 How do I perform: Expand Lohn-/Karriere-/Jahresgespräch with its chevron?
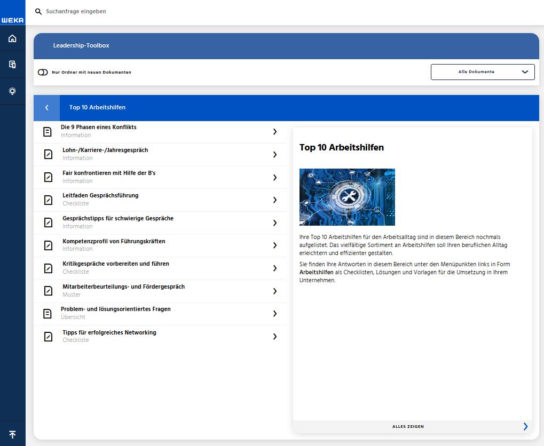pyautogui.click(x=275, y=154)
